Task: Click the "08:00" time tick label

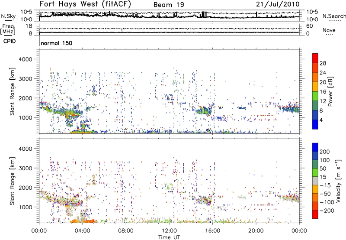Action: click(x=126, y=231)
